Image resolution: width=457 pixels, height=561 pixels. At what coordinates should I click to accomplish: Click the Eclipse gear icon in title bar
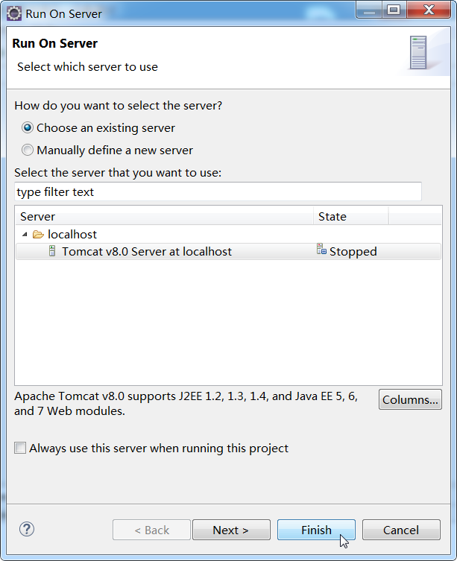tap(14, 13)
